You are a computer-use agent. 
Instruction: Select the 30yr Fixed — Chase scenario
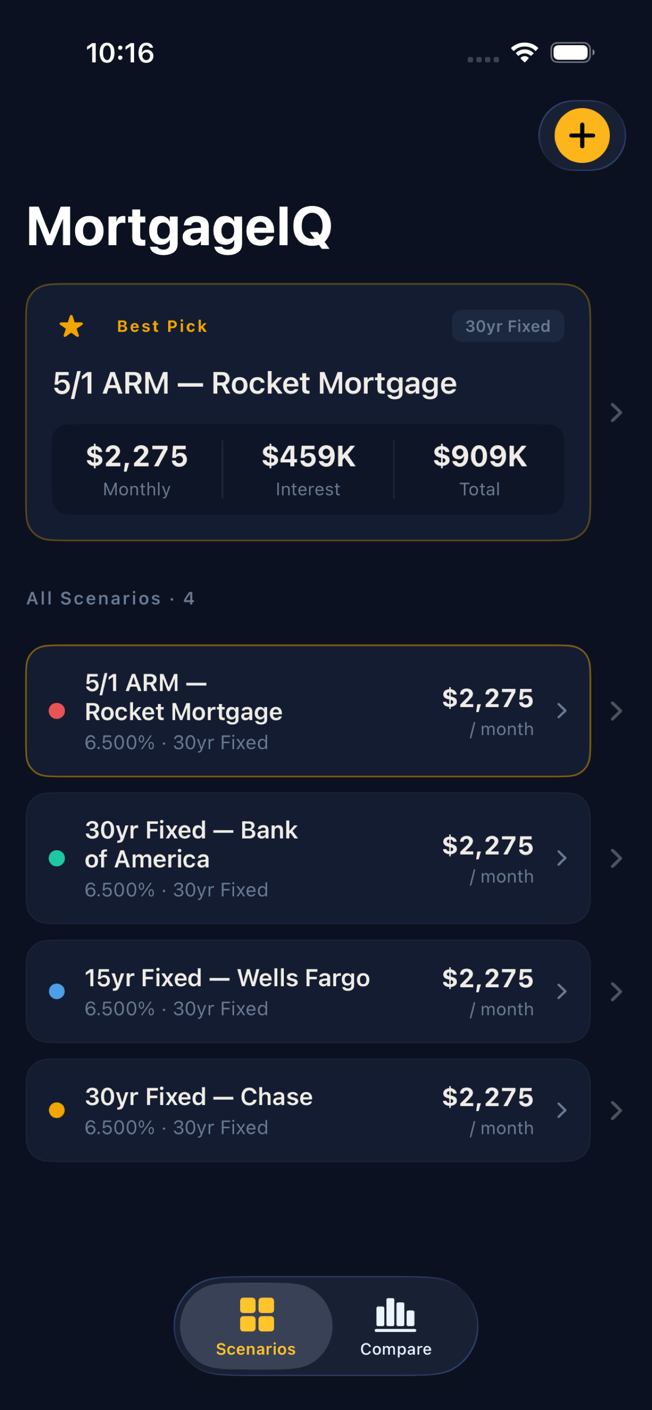pos(199,1097)
